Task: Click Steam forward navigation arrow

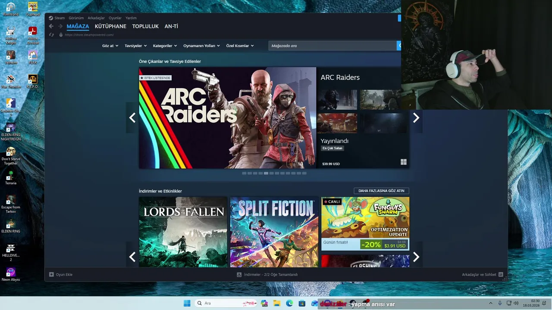Action: pyautogui.click(x=60, y=26)
